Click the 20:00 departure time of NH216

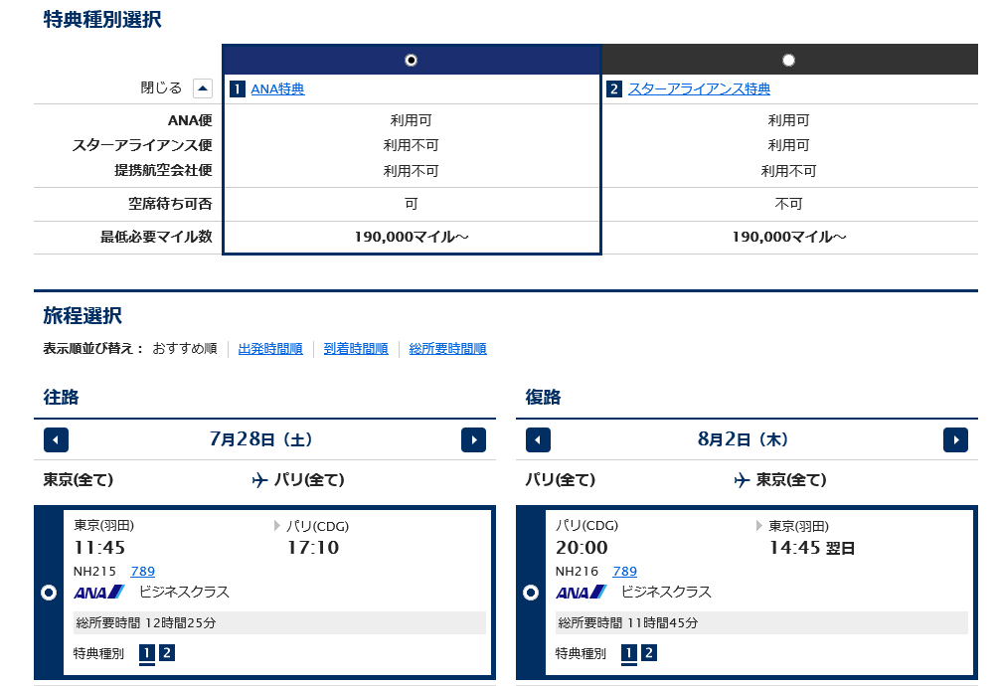tap(582, 547)
